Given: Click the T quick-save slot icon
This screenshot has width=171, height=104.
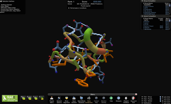Looking at the screenshot, I should click(x=36, y=98).
